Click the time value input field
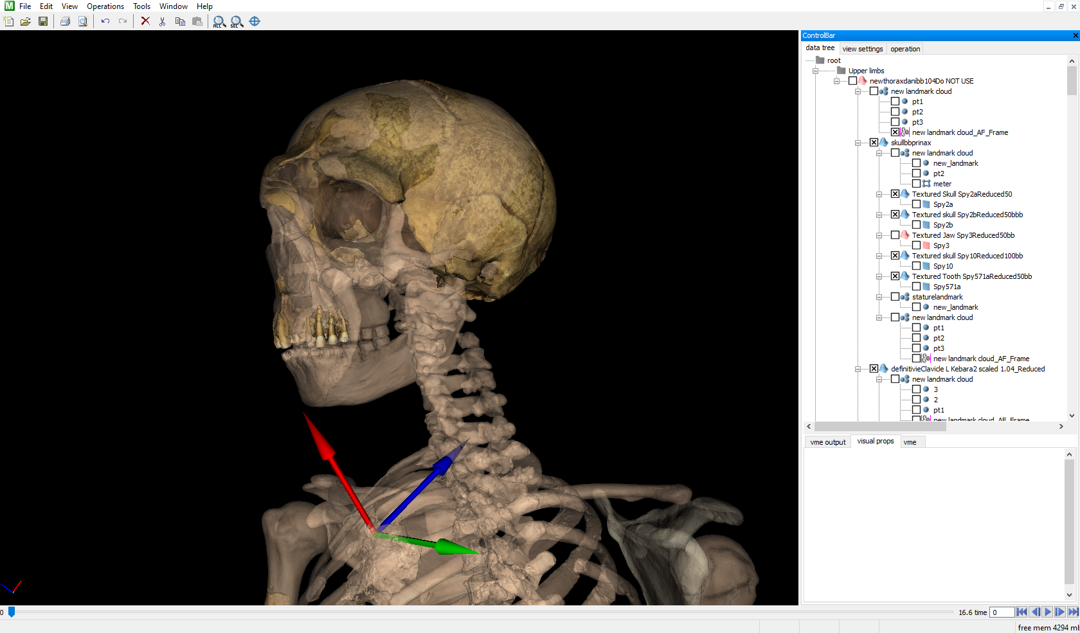This screenshot has height=633, width=1080. coord(1001,612)
